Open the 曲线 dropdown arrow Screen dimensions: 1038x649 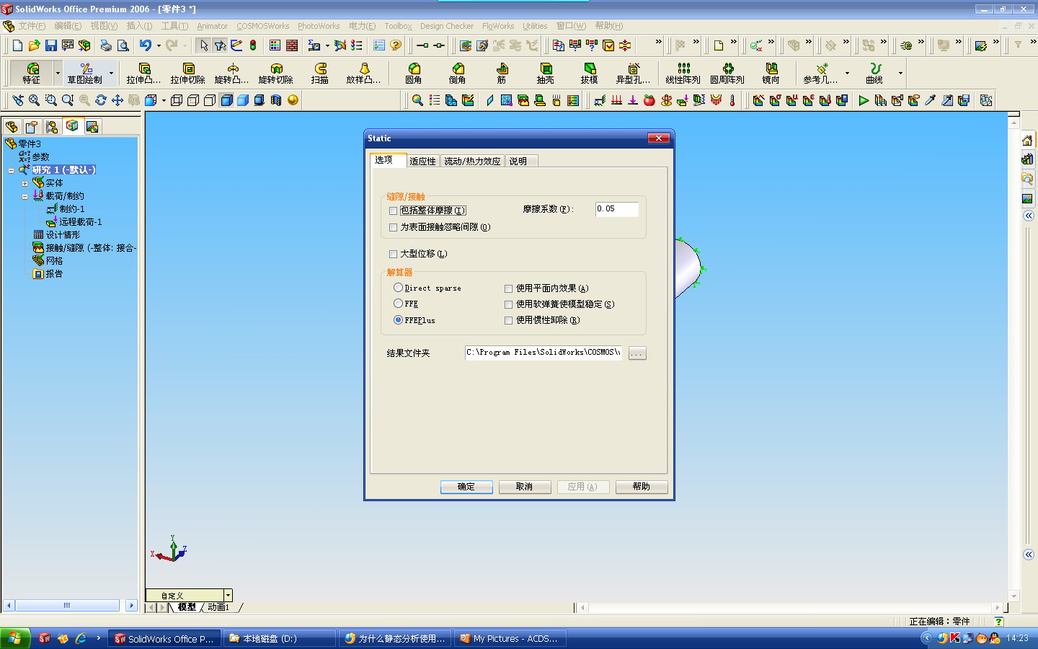(900, 73)
